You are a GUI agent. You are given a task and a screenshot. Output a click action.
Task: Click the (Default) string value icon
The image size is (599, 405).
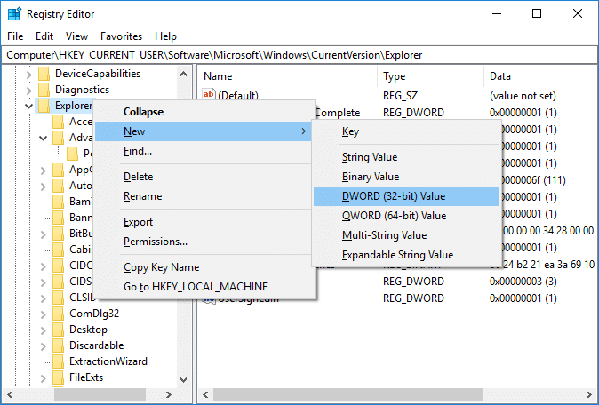coord(210,95)
